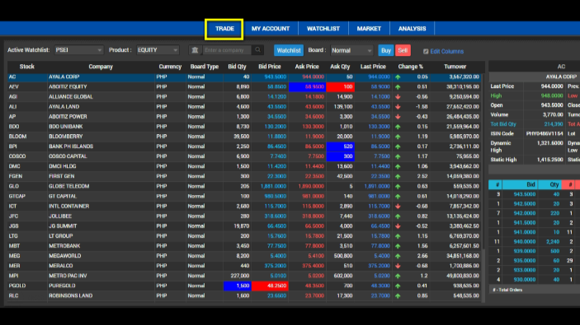
Task: Click JGS red down arrow icon
Action: [398, 226]
